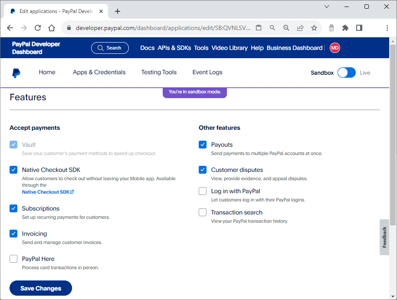Open the tab search chevron at top right

click(x=326, y=7)
